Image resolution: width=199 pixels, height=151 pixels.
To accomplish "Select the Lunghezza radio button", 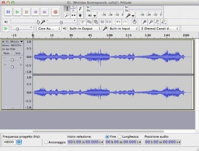I will pos(120,137).
